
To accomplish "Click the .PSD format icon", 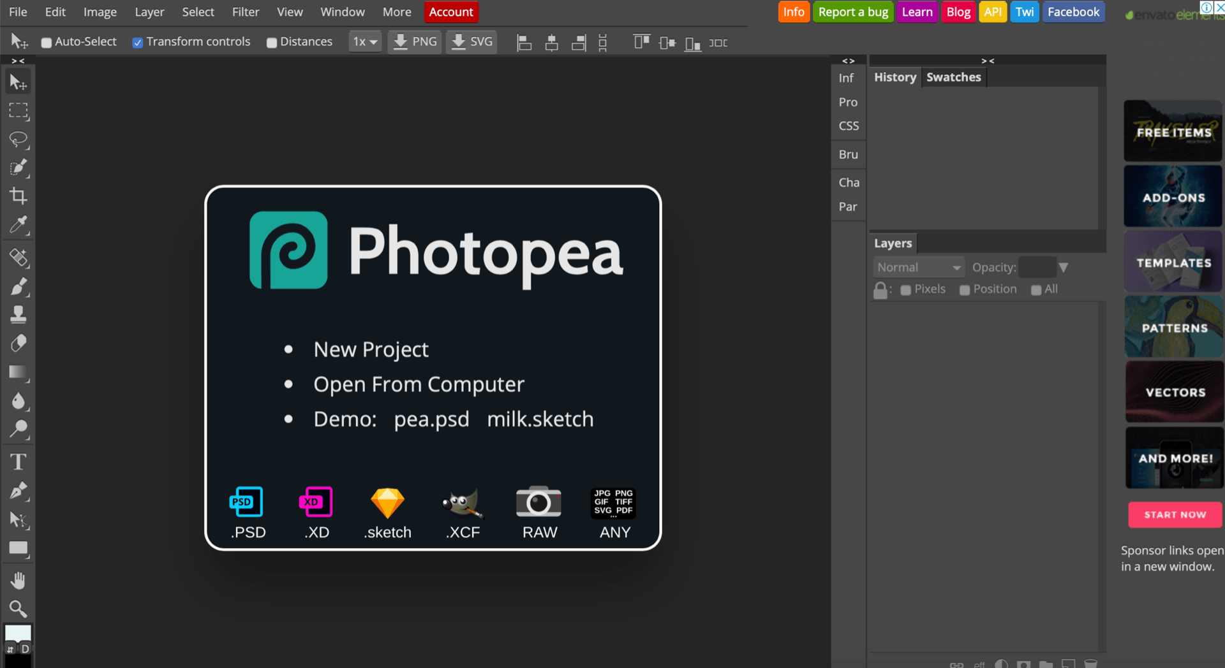I will coord(248,513).
